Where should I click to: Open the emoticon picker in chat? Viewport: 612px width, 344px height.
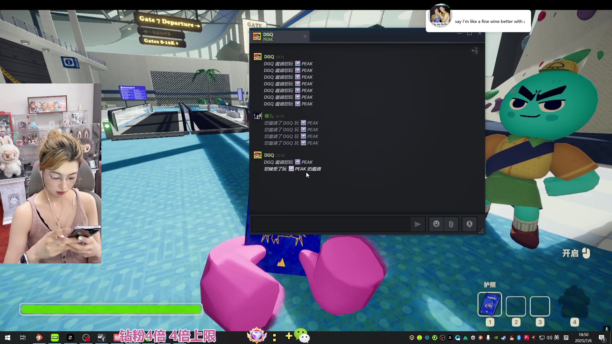coord(436,224)
